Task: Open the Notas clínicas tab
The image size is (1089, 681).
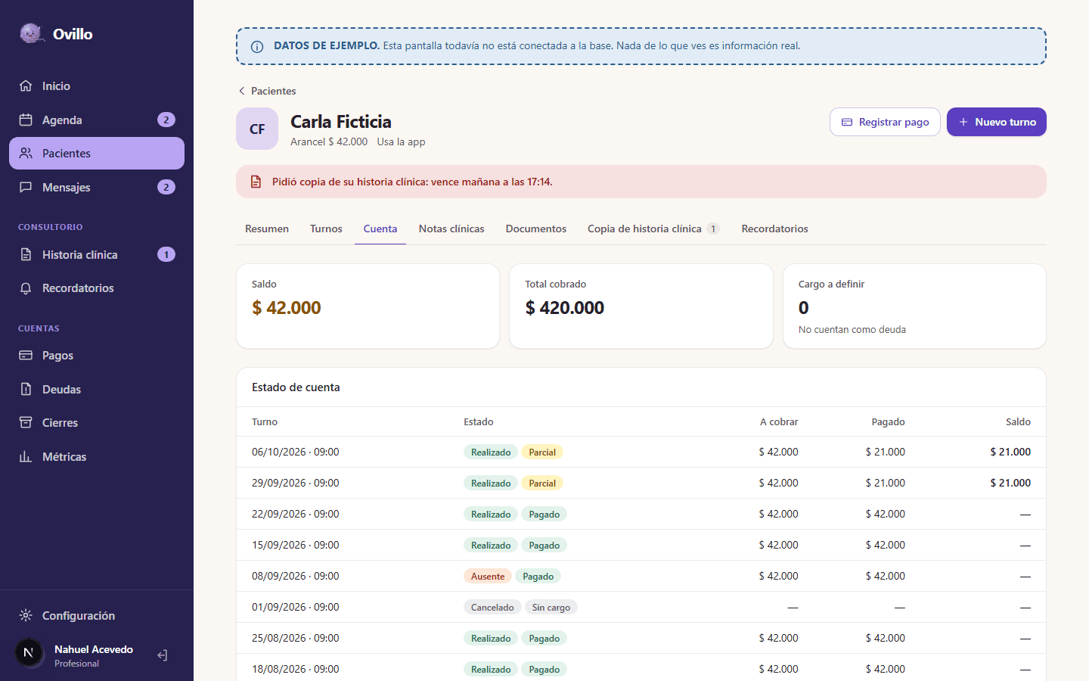Action: click(x=451, y=229)
